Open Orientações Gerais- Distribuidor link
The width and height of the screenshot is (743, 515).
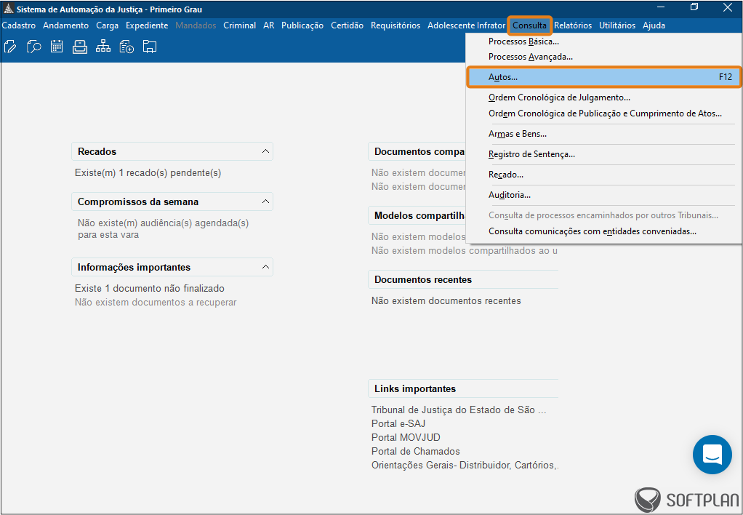465,466
